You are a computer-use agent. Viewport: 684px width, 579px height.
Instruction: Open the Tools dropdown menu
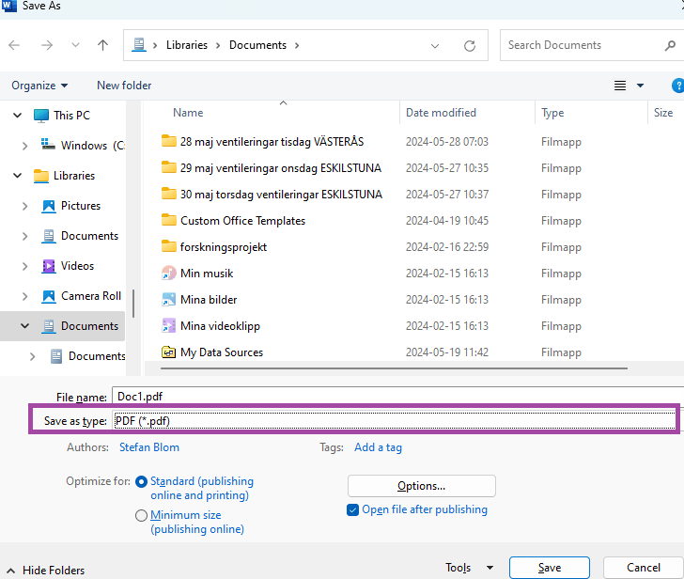coord(470,567)
